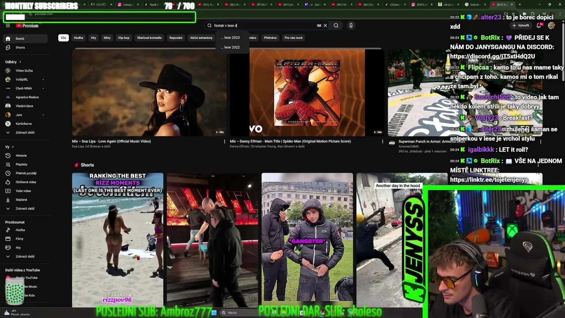Screen dimensions: 565x318
Task: Select suggestion "... lese 2022"
Action: [230, 47]
